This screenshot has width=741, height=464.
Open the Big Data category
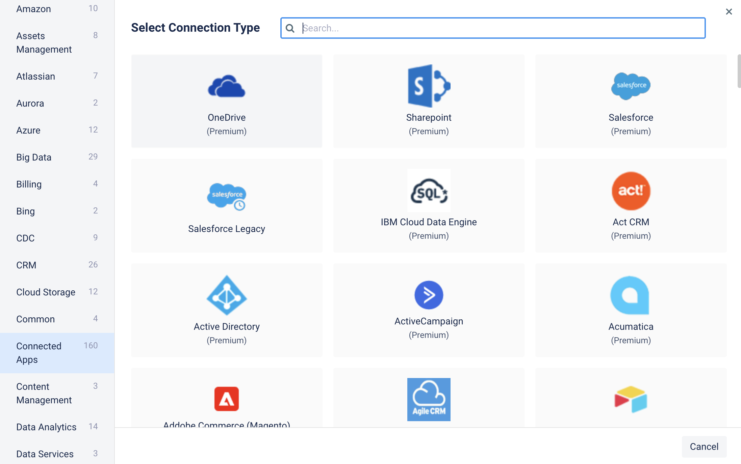[57, 157]
